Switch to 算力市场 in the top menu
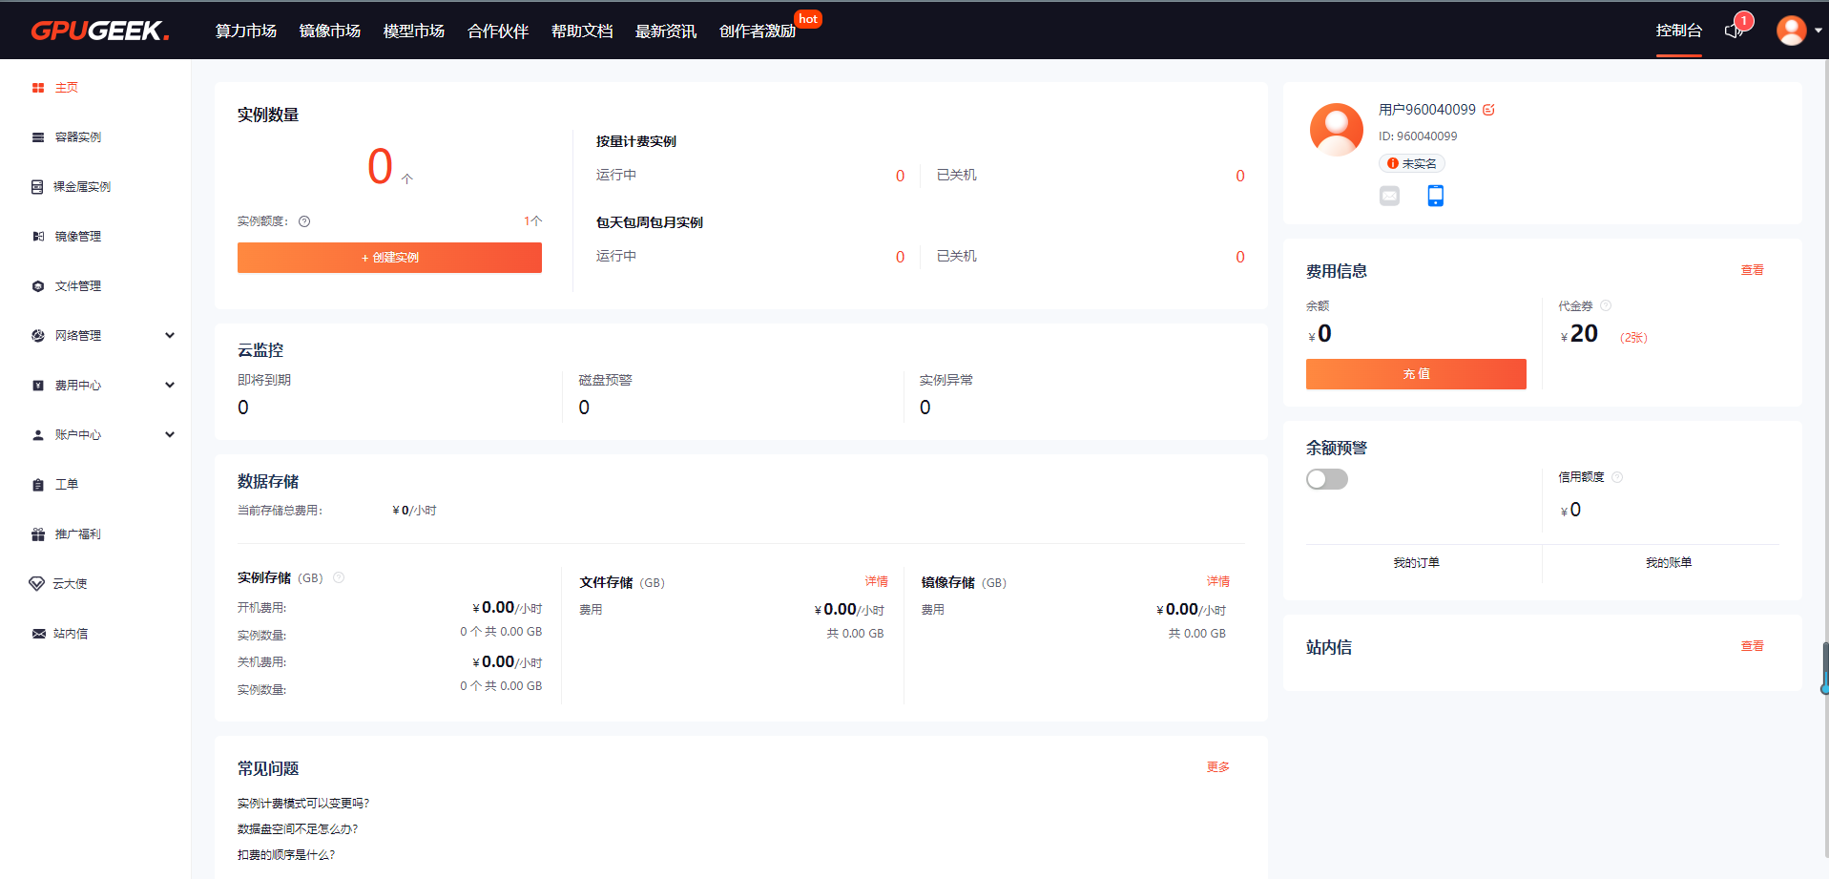The height and width of the screenshot is (879, 1829). pyautogui.click(x=245, y=31)
